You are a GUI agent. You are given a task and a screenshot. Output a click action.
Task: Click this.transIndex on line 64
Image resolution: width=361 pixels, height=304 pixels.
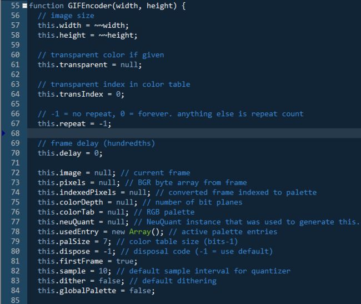tap(71, 94)
